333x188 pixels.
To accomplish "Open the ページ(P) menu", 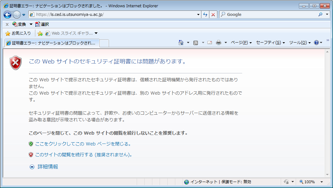I will pyautogui.click(x=241, y=43).
